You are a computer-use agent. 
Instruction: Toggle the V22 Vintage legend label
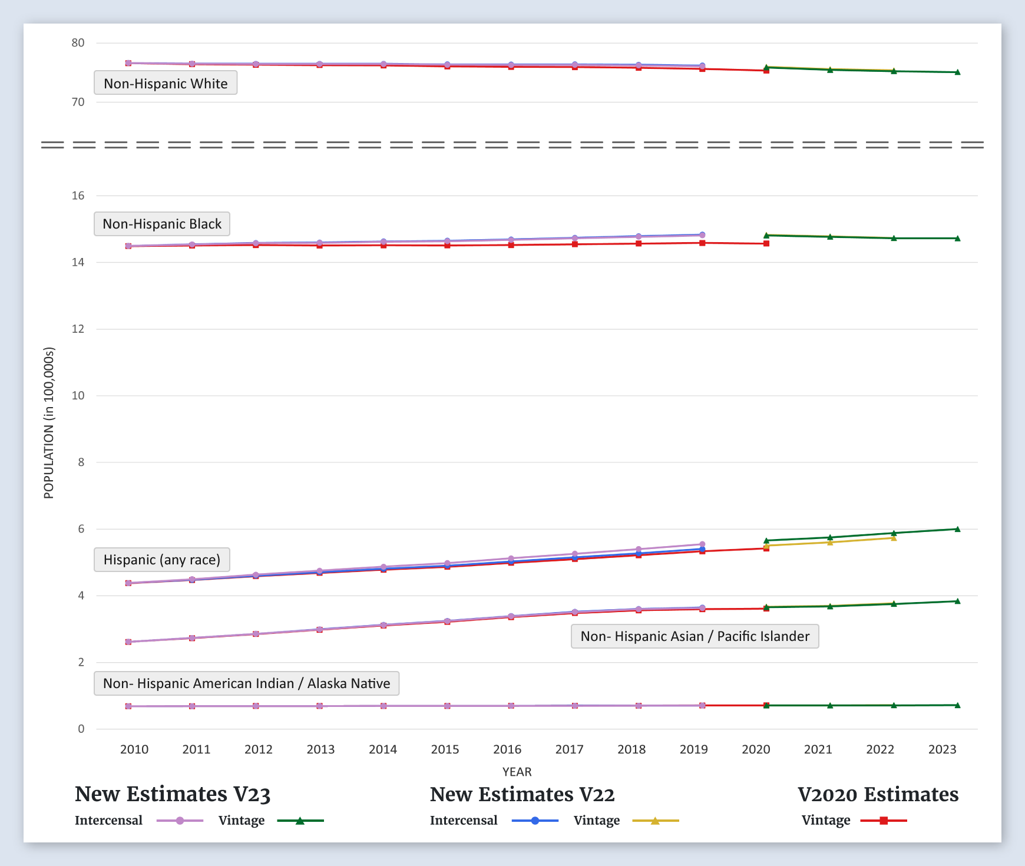[597, 821]
